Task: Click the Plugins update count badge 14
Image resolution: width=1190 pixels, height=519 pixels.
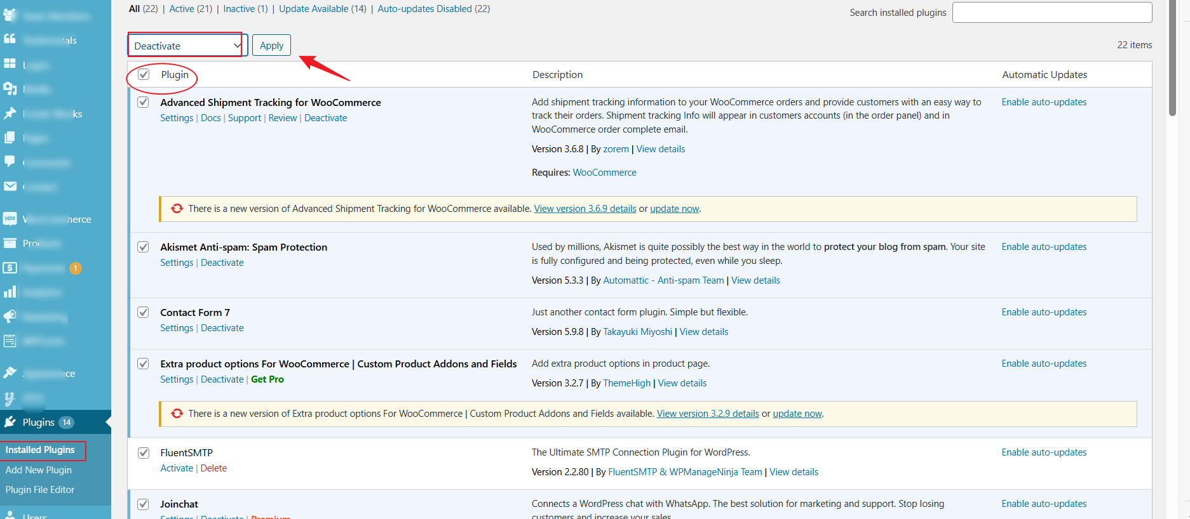Action: pyautogui.click(x=67, y=423)
